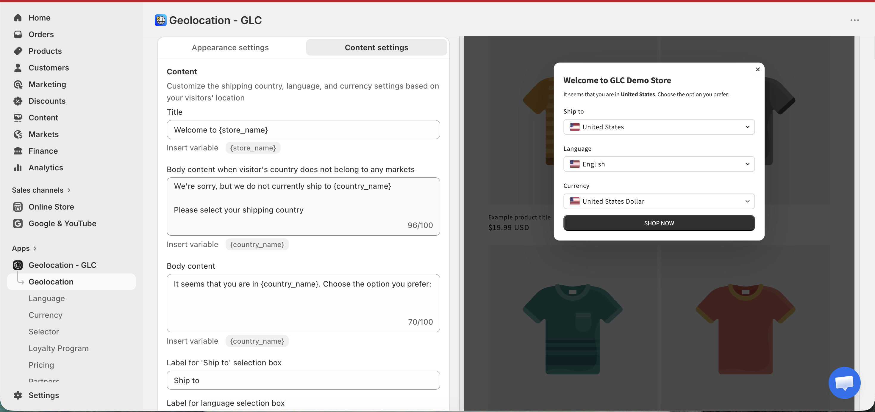
Task: Go to Analytics in sidebar
Action: (x=46, y=167)
